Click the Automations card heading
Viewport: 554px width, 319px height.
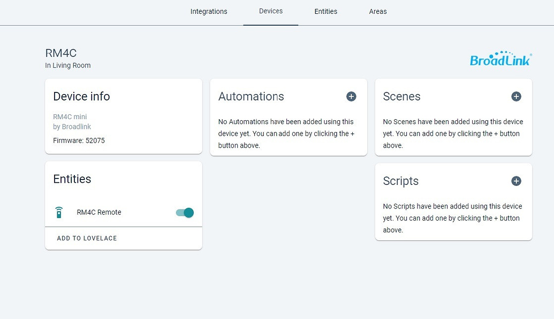(x=251, y=97)
